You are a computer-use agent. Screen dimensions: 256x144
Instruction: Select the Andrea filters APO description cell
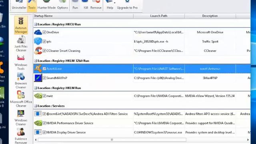click(210, 114)
